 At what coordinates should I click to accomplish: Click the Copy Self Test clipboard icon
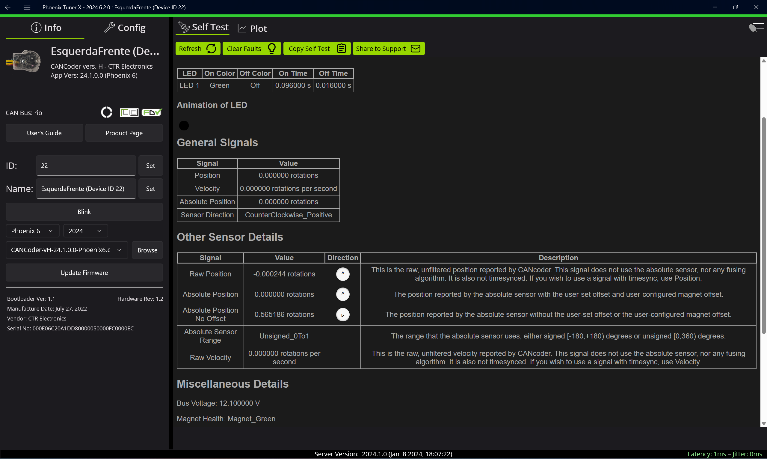click(x=342, y=49)
